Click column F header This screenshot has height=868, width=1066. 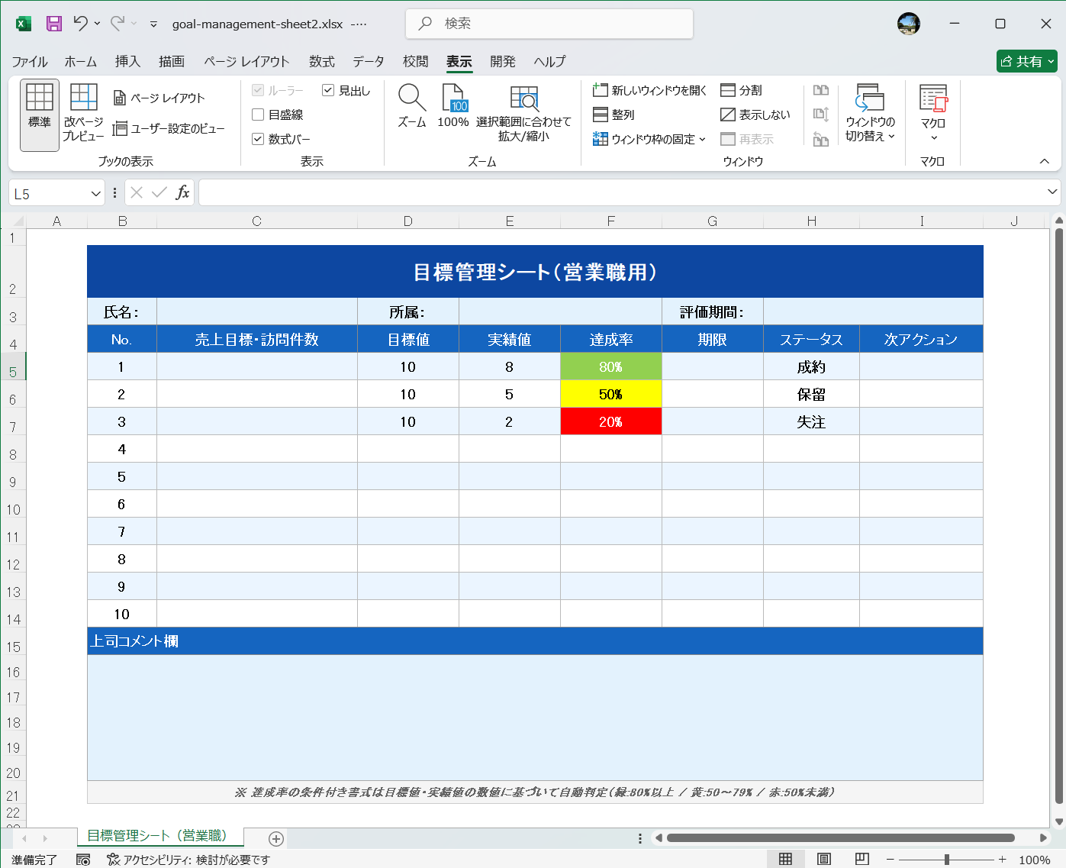coord(611,221)
